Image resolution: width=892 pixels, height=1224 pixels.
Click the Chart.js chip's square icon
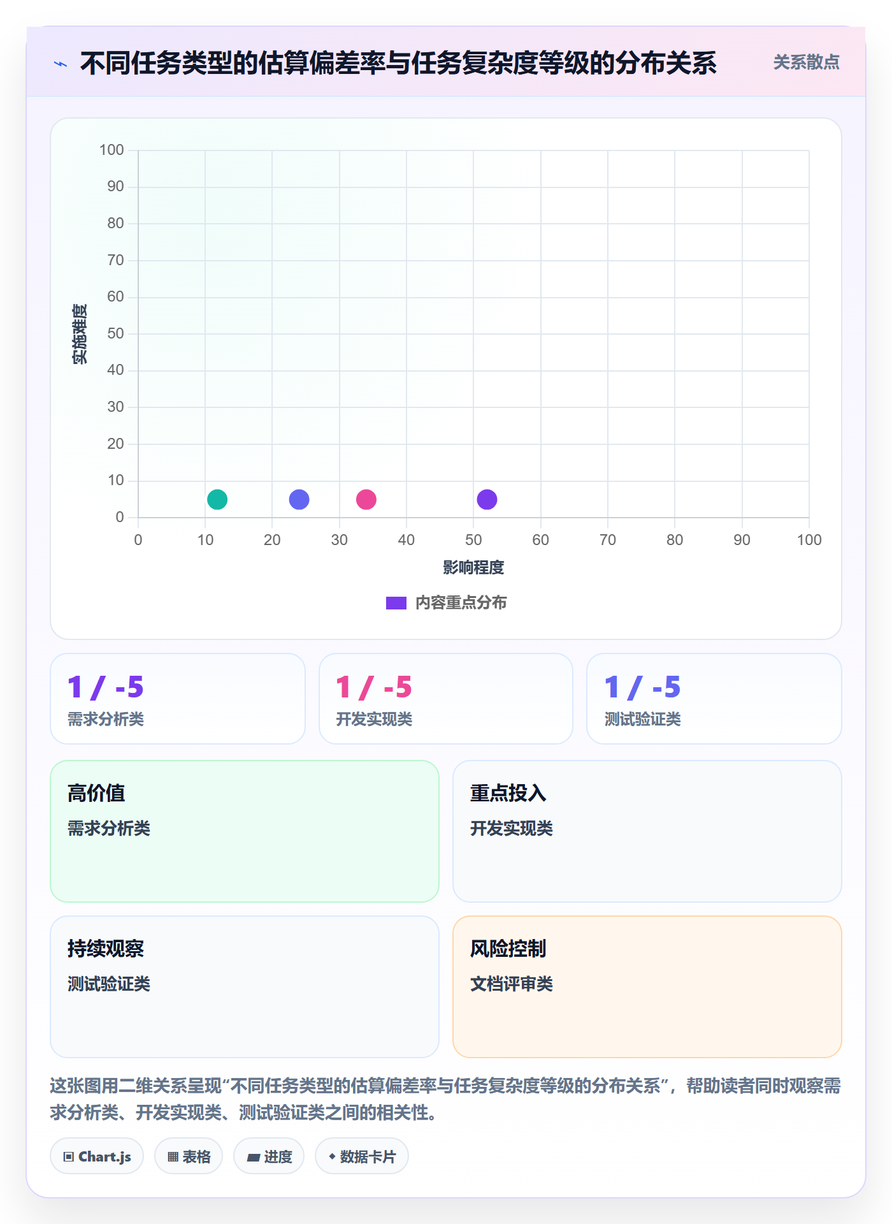[x=69, y=1157]
